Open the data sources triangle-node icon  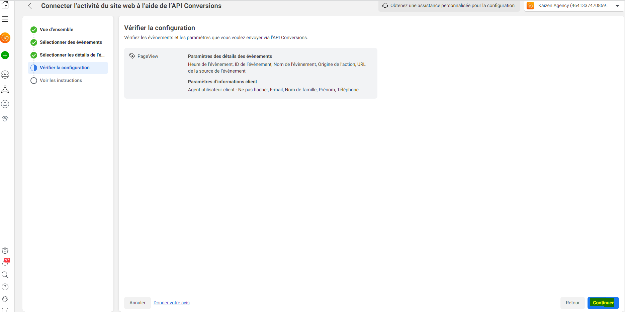(5, 89)
